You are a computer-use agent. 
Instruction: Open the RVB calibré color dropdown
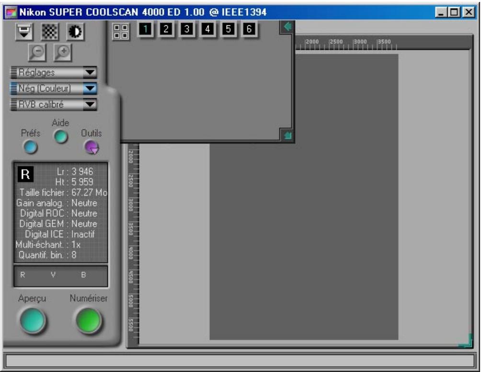[x=54, y=105]
